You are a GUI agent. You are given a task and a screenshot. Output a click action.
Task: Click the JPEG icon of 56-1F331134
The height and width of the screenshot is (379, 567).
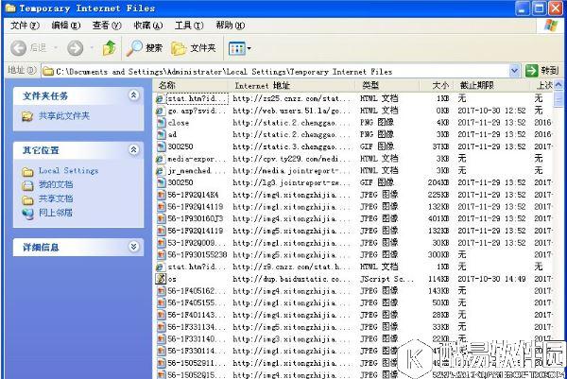(161, 327)
